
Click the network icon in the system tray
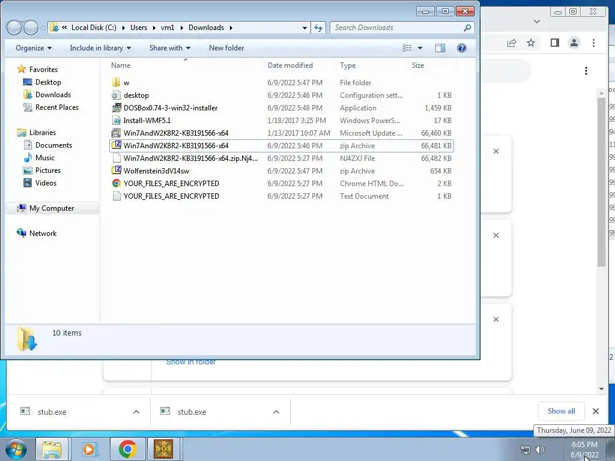(x=525, y=449)
